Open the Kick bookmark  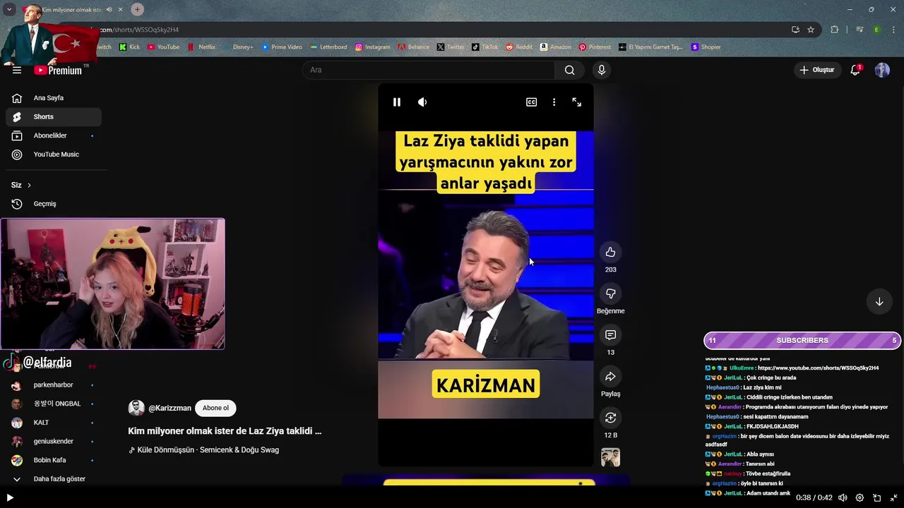click(x=129, y=47)
